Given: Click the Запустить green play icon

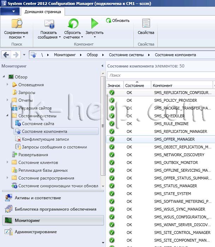Looking at the screenshot, I should [95, 23].
